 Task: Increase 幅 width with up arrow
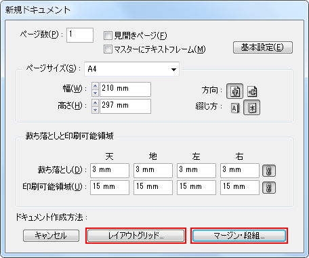(x=95, y=86)
